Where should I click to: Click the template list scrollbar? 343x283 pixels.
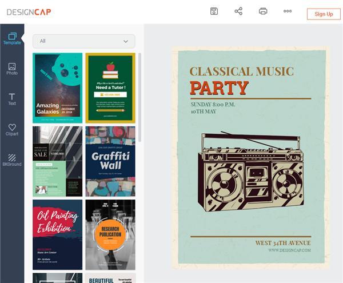139,97
